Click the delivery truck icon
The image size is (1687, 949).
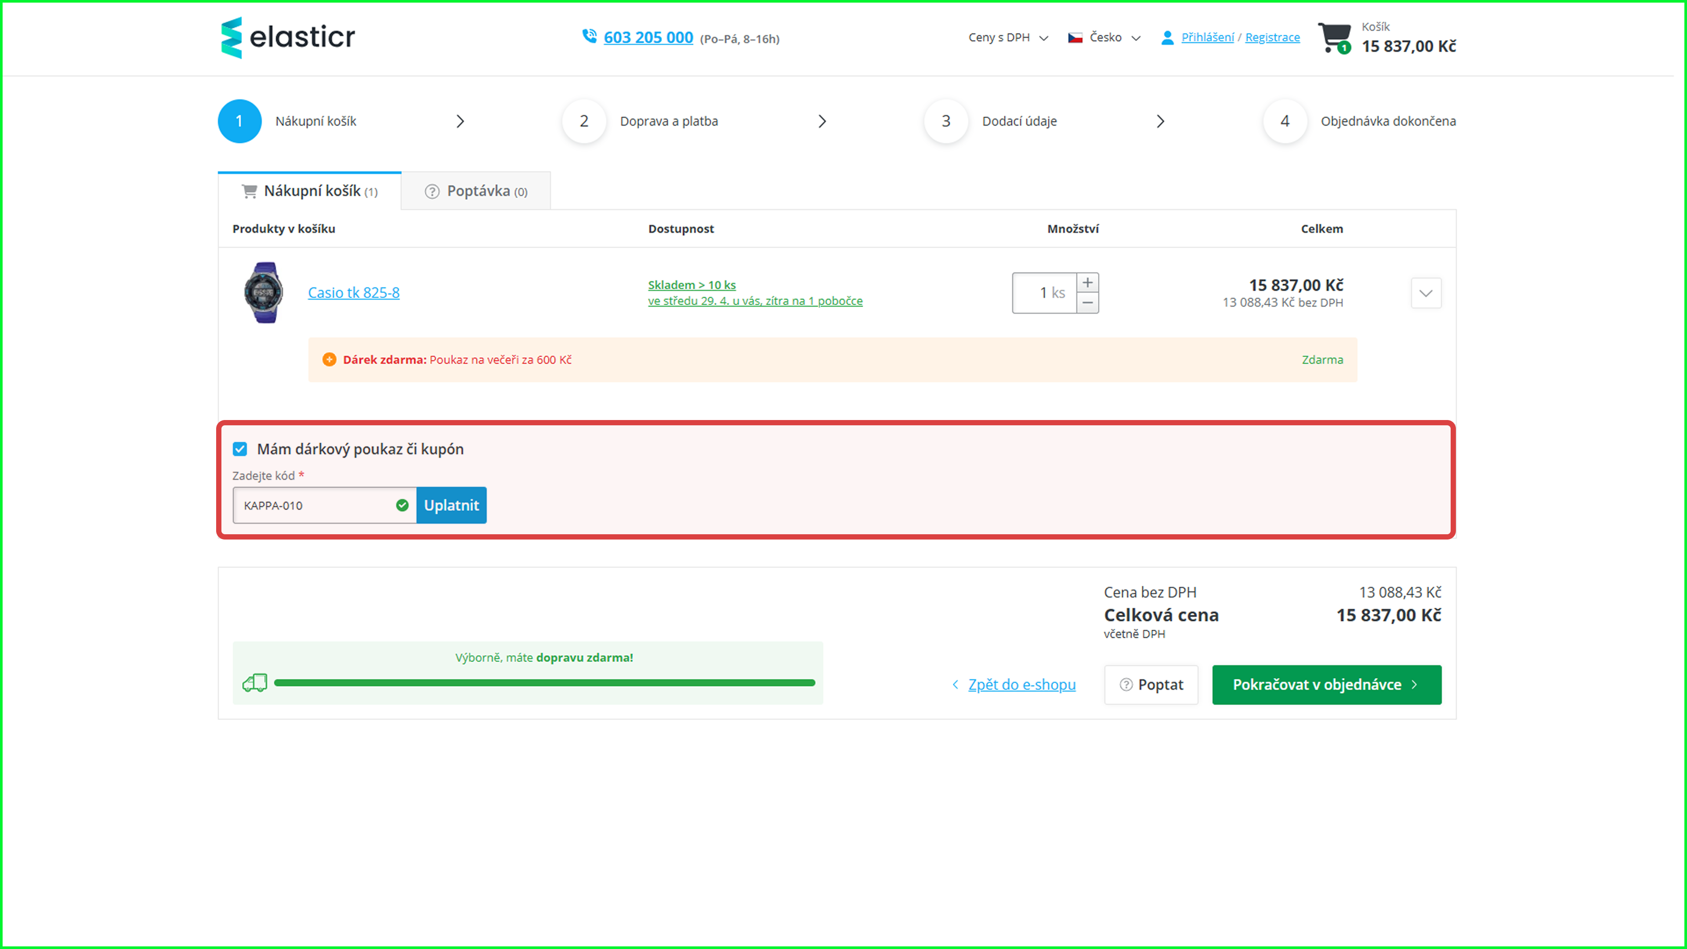pos(255,682)
